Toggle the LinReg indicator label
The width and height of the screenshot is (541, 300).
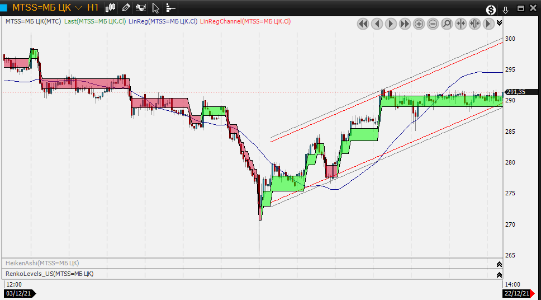(163, 21)
